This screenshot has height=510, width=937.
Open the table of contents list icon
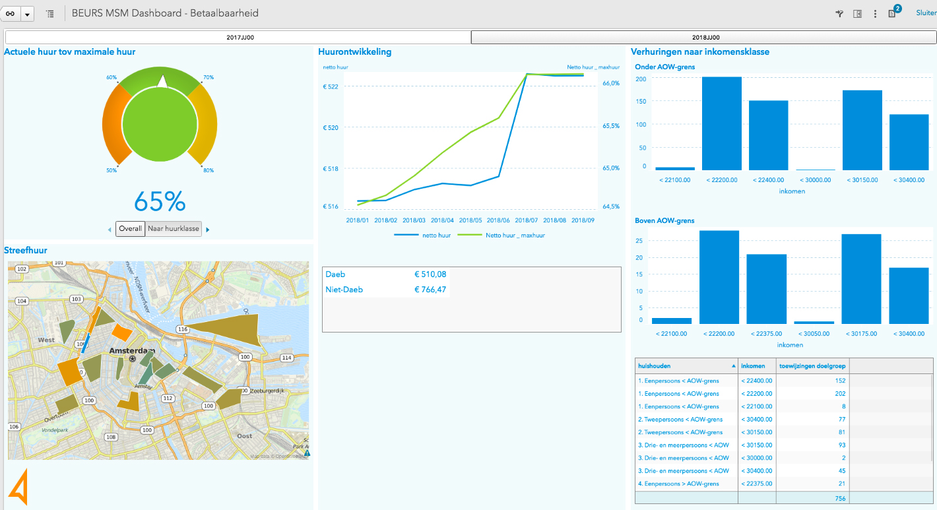50,14
